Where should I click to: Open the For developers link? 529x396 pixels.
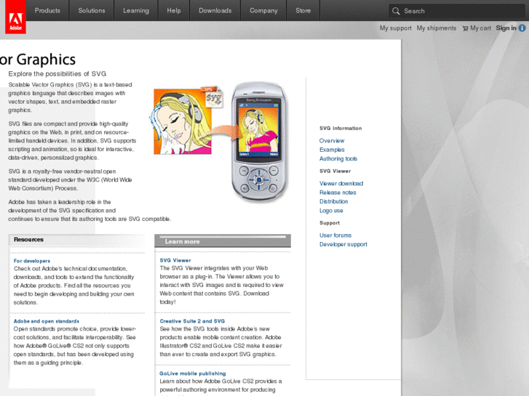[x=32, y=261]
